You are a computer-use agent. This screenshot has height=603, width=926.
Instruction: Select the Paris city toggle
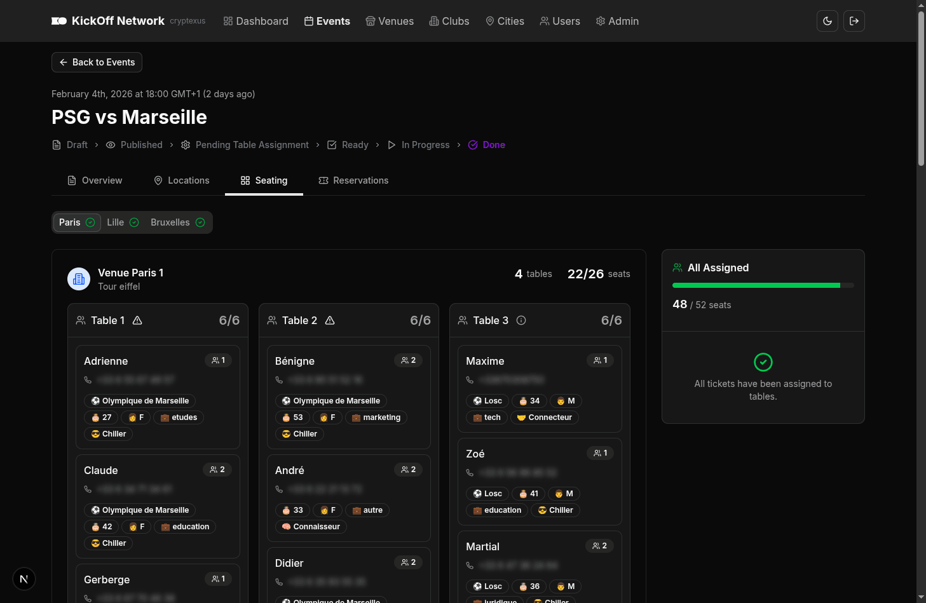[x=77, y=222]
